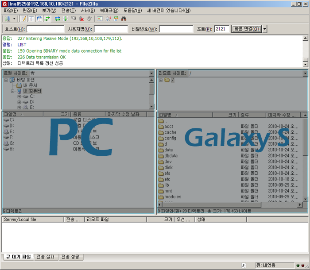Select the cache folder in remote list
310x270 pixels.
coord(170,132)
